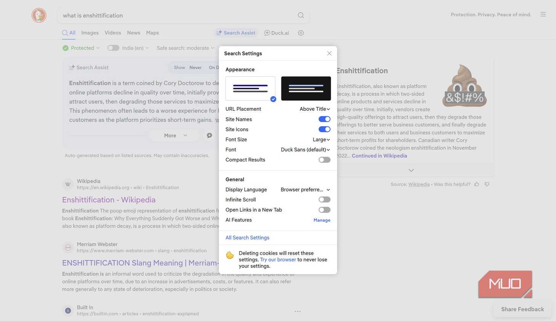Image resolution: width=556 pixels, height=322 pixels.
Task: Click the builtin.com result URL
Action: pyautogui.click(x=138, y=314)
